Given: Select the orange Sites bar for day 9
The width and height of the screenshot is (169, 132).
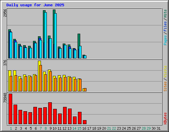Looking at the screenshot, I should pyautogui.click(x=51, y=81).
